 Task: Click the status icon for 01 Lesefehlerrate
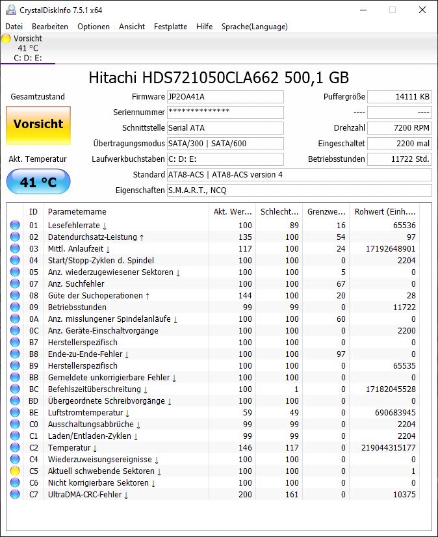[x=15, y=226]
